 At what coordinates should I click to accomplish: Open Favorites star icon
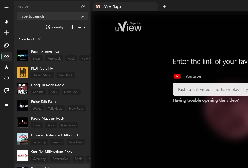pos(6,67)
